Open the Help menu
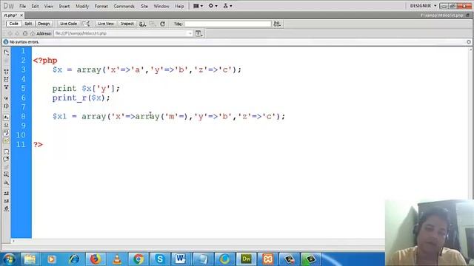This screenshot has height=266, width=474. [x=179, y=6]
